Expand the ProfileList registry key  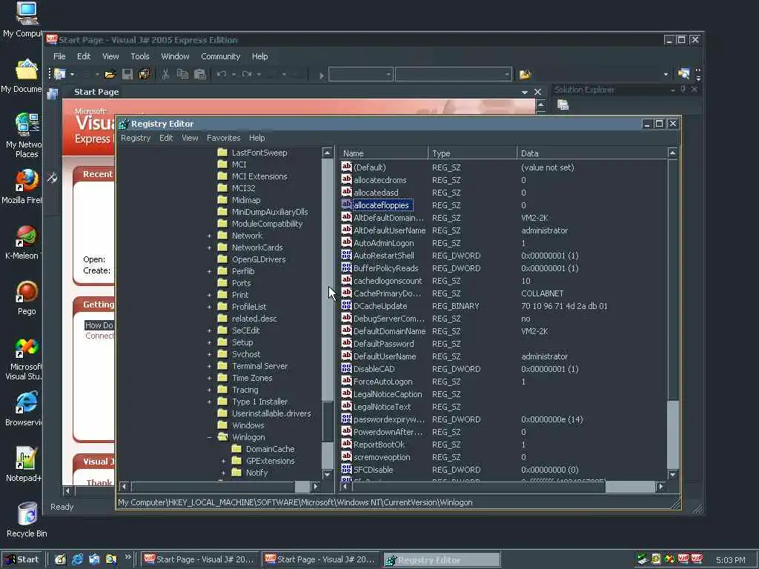pos(209,307)
